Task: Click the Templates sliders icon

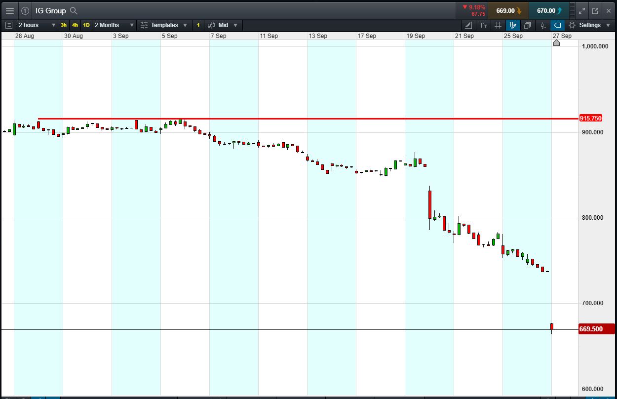Action: tap(144, 25)
